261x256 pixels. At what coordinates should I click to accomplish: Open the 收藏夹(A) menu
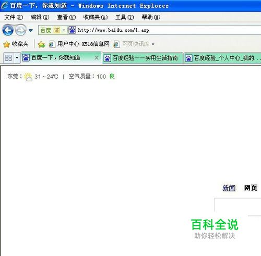tap(96, 17)
